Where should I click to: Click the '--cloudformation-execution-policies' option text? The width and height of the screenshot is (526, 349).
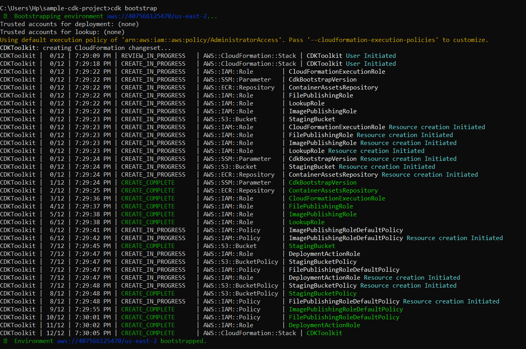click(x=373, y=40)
